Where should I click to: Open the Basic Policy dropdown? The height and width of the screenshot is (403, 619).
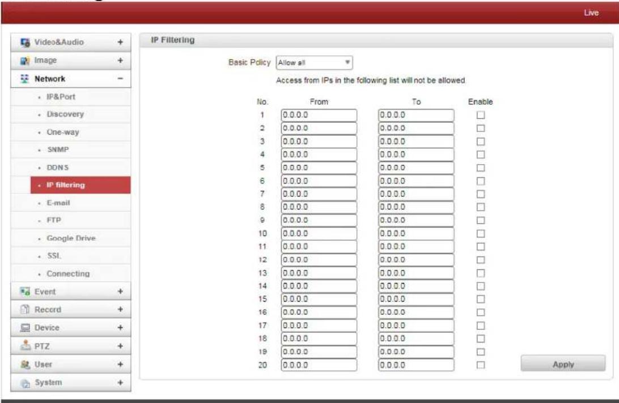click(x=314, y=63)
